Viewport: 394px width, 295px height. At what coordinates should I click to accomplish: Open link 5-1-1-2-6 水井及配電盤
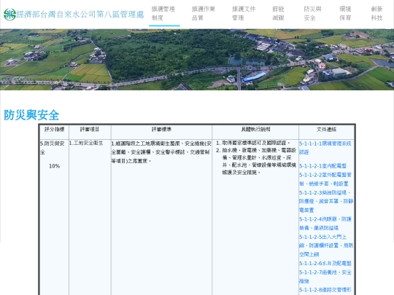click(325, 264)
